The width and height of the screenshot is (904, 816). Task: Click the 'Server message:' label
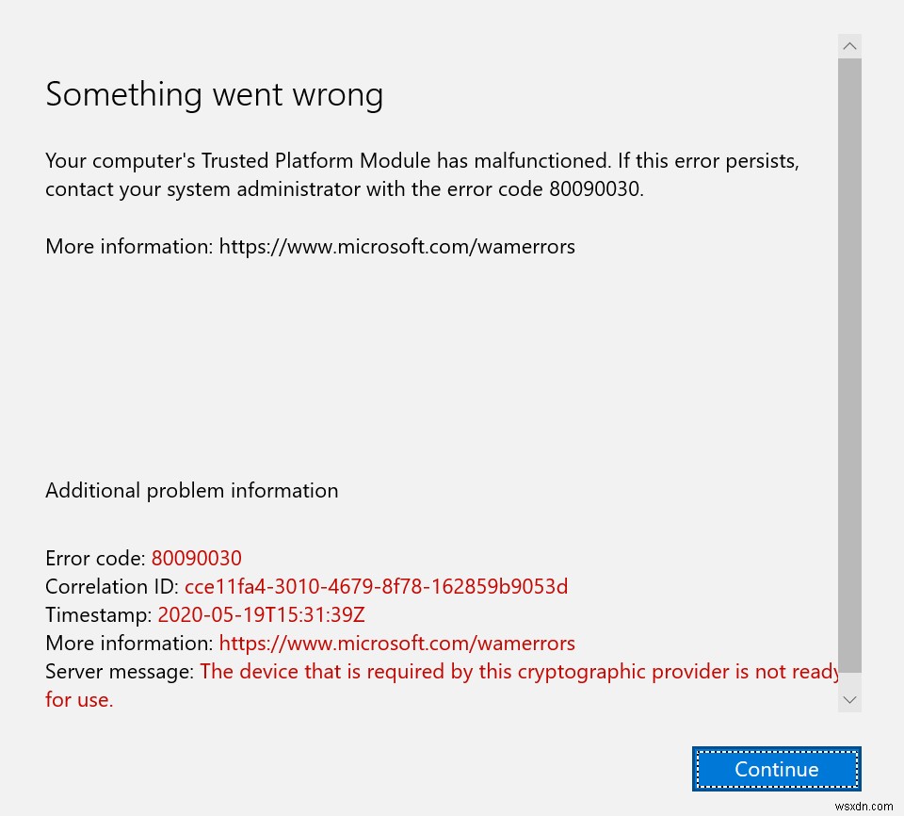click(120, 672)
